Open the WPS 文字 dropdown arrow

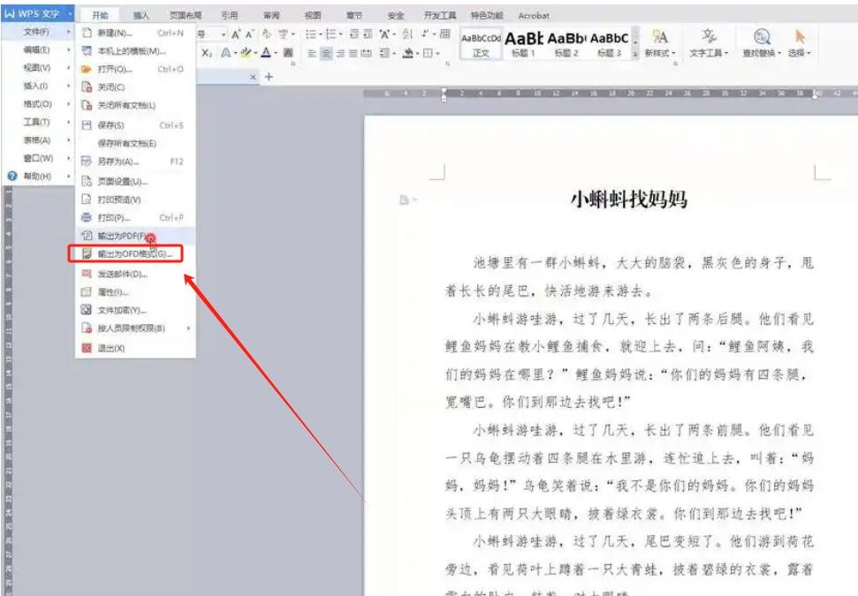(x=69, y=15)
